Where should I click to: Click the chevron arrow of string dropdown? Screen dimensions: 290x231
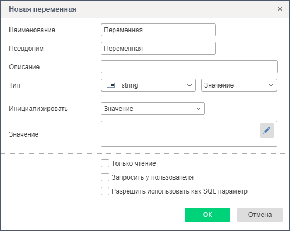(x=190, y=85)
